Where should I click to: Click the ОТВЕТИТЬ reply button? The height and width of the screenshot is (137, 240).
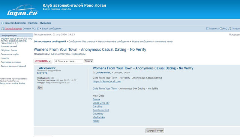[x=43, y=61]
